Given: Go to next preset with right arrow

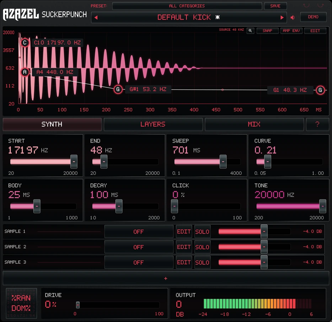Looking at the screenshot, I should pyautogui.click(x=282, y=17).
